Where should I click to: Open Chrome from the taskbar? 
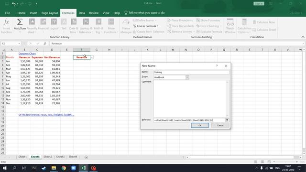[64, 168]
